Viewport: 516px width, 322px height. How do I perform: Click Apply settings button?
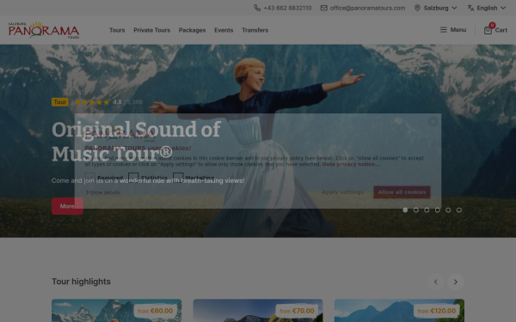342,192
